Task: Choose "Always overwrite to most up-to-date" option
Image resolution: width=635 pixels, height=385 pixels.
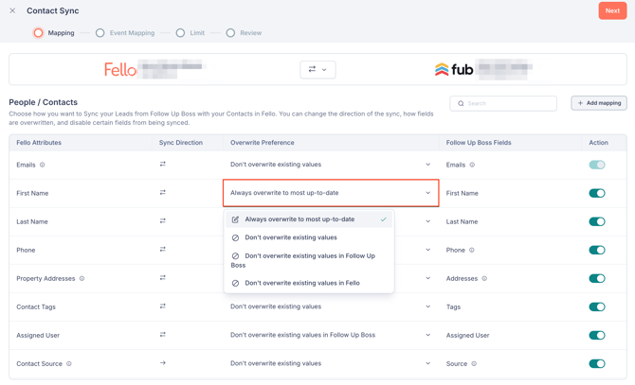Action: click(x=299, y=219)
